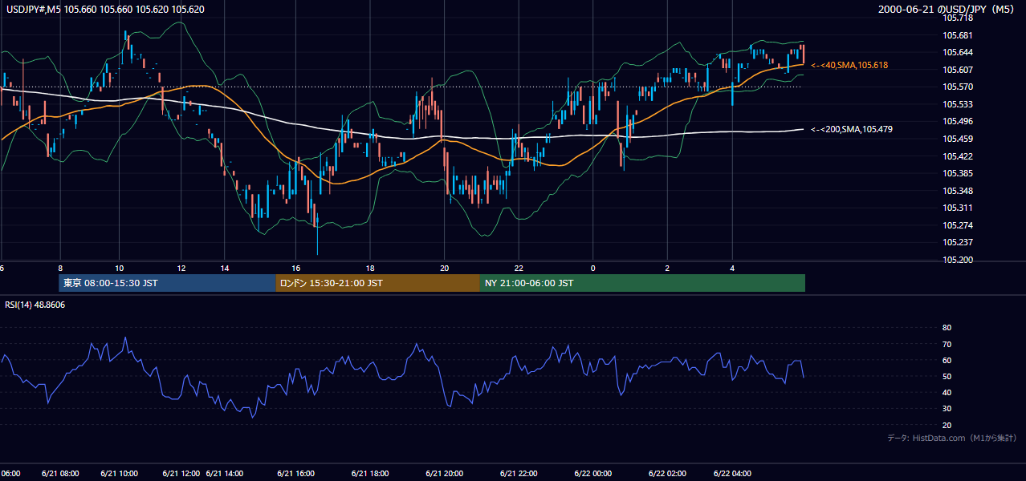Click the 6/21 20:00 time axis label
The width and height of the screenshot is (1026, 481).
click(x=444, y=474)
